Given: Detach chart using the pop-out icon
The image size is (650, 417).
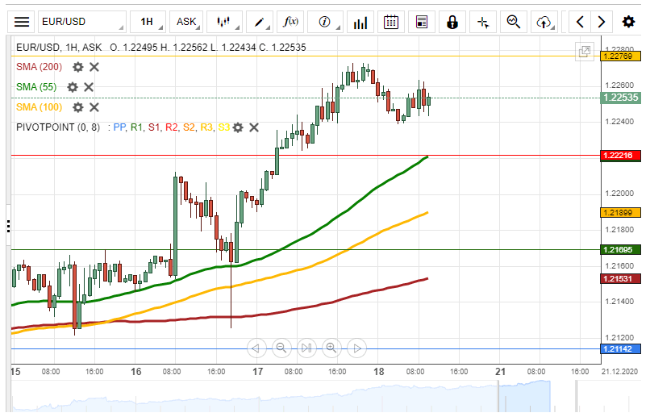Looking at the screenshot, I should pyautogui.click(x=584, y=52).
